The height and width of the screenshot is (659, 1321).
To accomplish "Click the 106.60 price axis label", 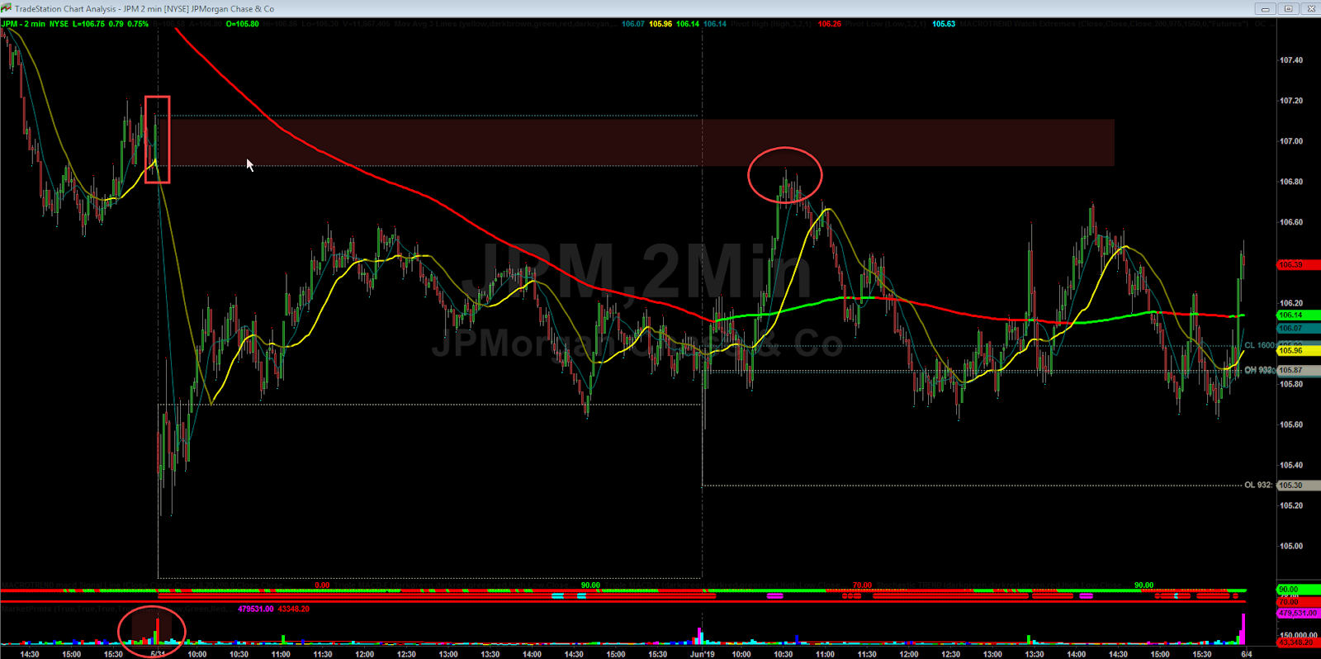I will pyautogui.click(x=1290, y=222).
